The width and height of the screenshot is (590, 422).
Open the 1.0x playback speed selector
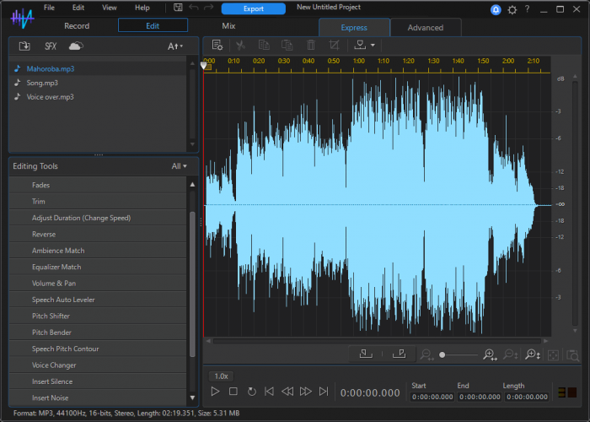(x=221, y=376)
